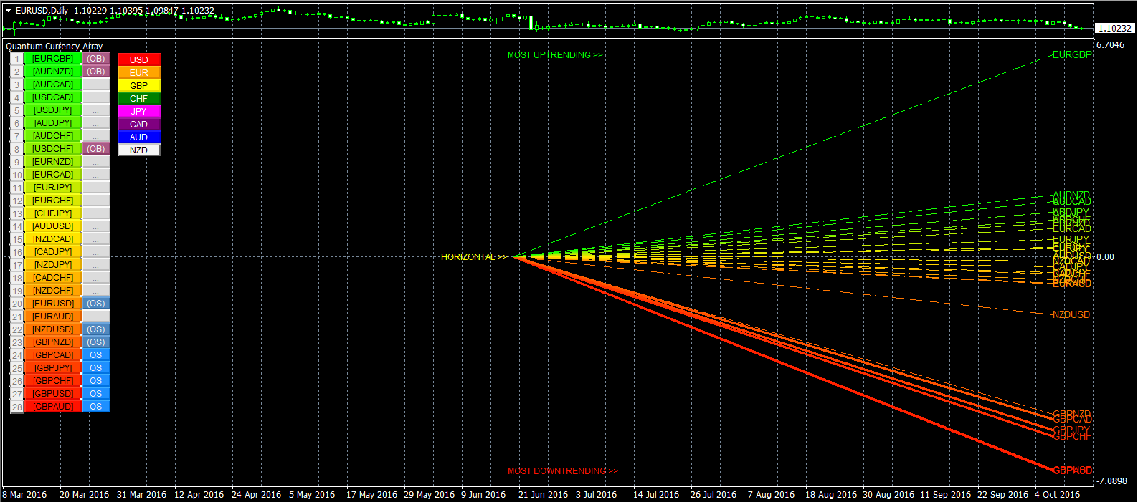Click the green CHF currency swatch

[138, 98]
